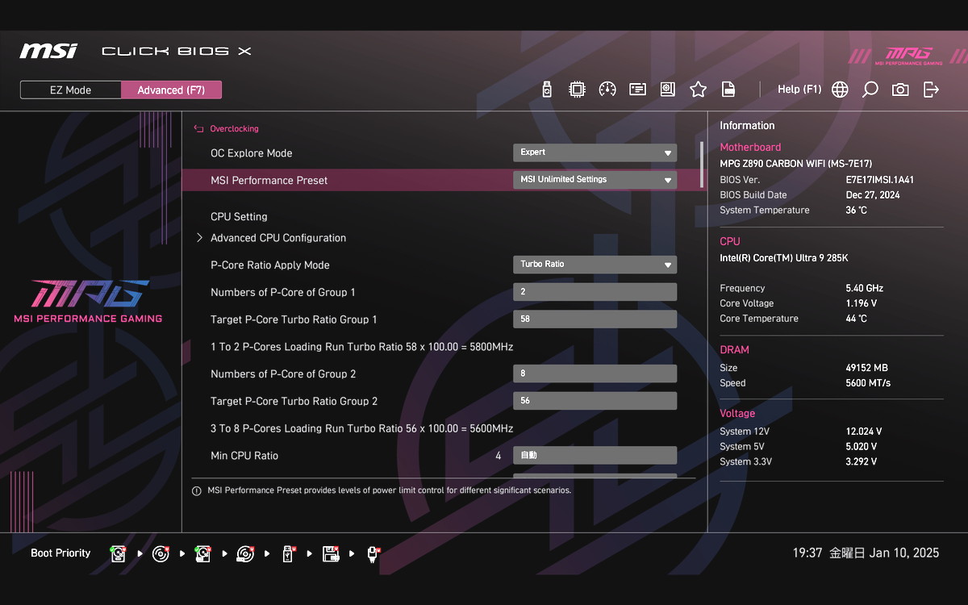The image size is (968, 605).
Task: Select the OC Explore Mode row label
Action: point(252,153)
